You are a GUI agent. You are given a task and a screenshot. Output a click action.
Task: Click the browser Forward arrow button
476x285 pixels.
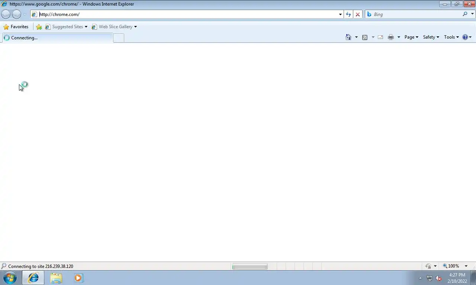coord(16,14)
